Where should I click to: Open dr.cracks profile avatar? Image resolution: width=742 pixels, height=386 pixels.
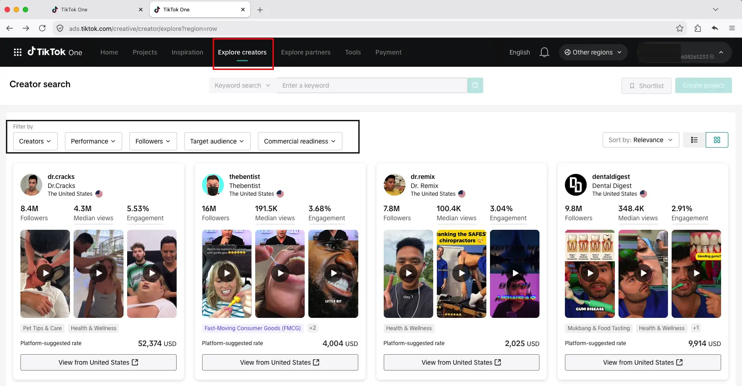[x=31, y=185]
